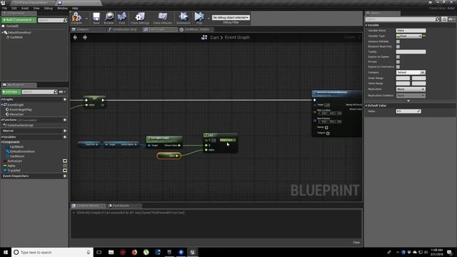This screenshot has height=257, width=457.
Task: Click the Find toolbar icon
Action: pos(122,18)
